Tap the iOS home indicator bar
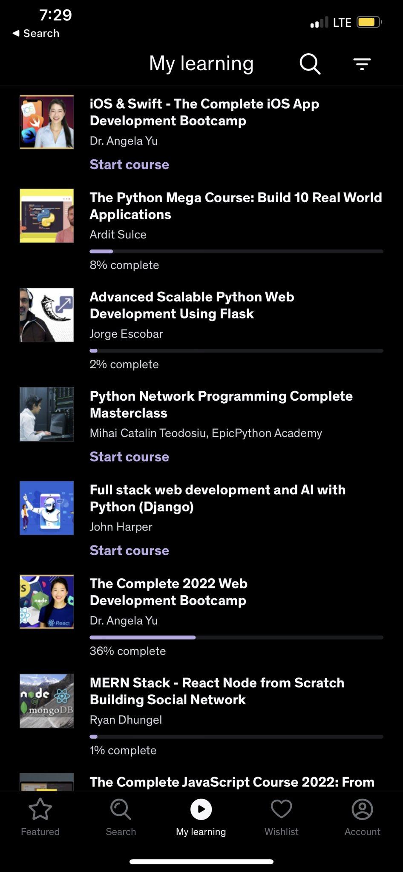The height and width of the screenshot is (872, 403). [x=201, y=862]
